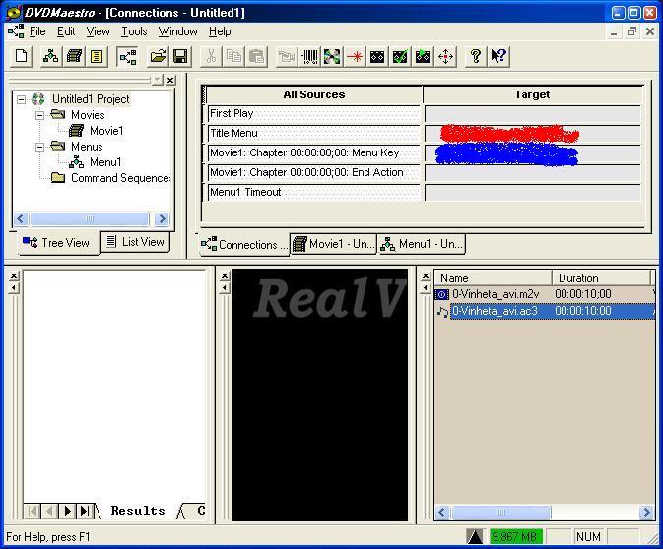Select Movie1 in the project tree
Screen dimensions: 663x549
click(106, 131)
